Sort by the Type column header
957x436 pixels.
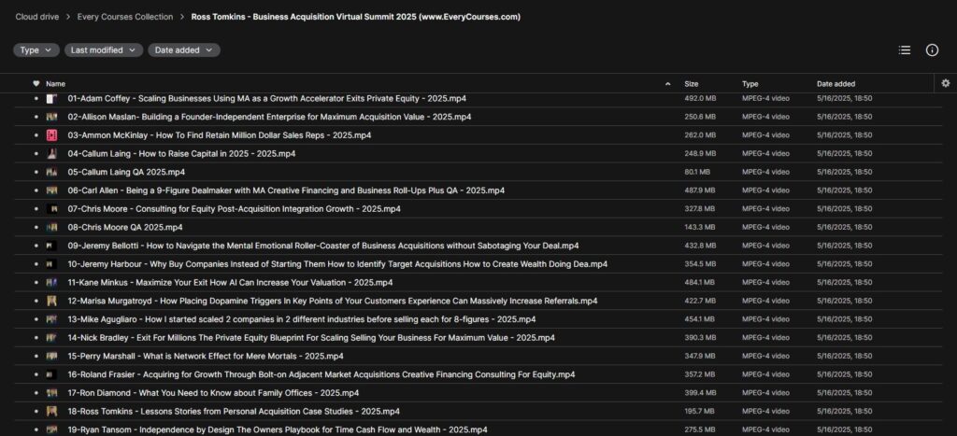pos(750,84)
